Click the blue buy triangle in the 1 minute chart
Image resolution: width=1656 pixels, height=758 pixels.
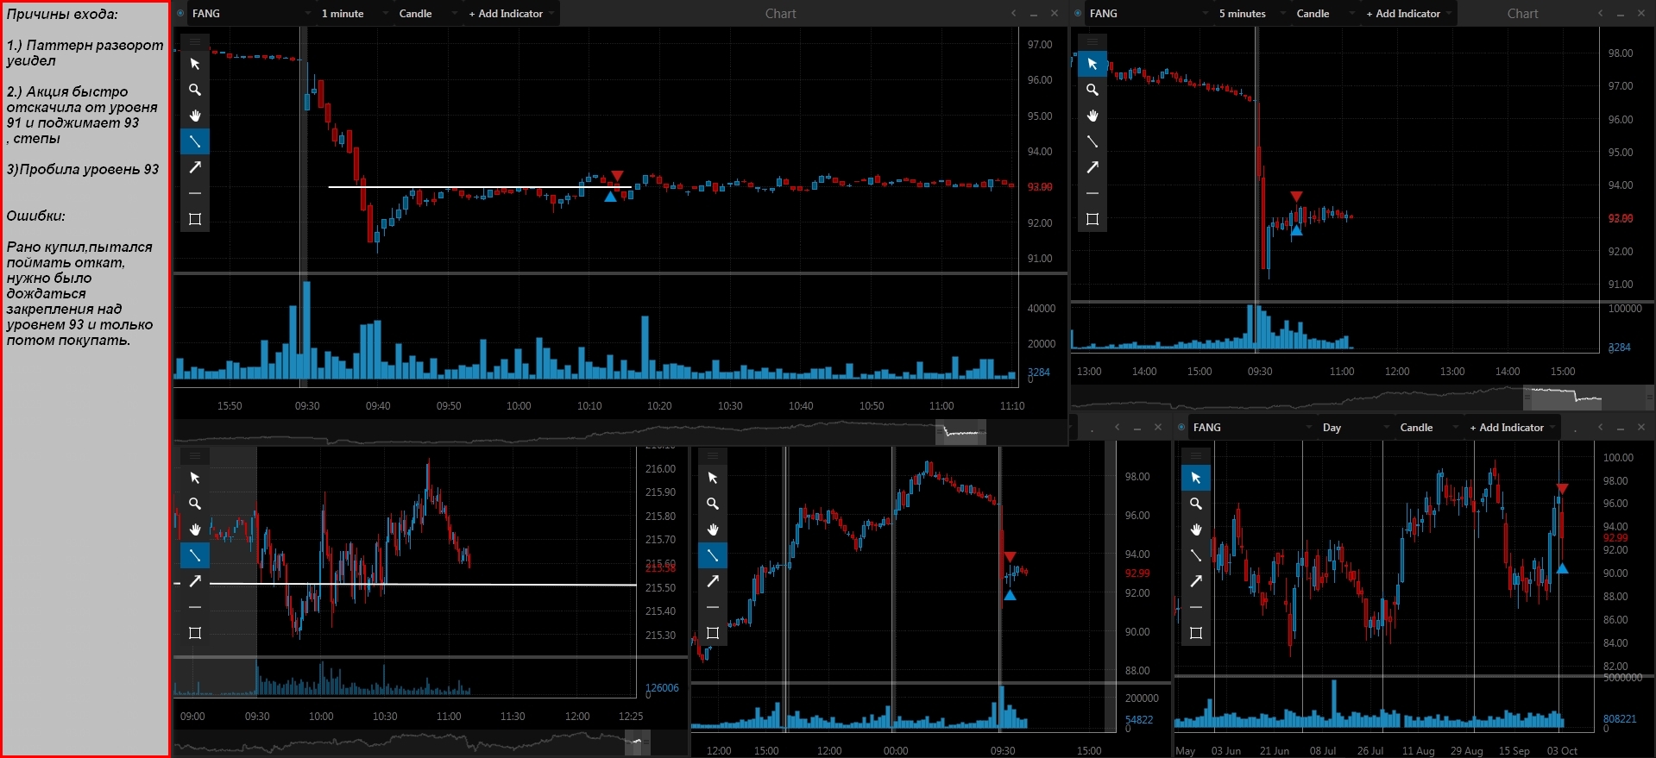tap(611, 197)
